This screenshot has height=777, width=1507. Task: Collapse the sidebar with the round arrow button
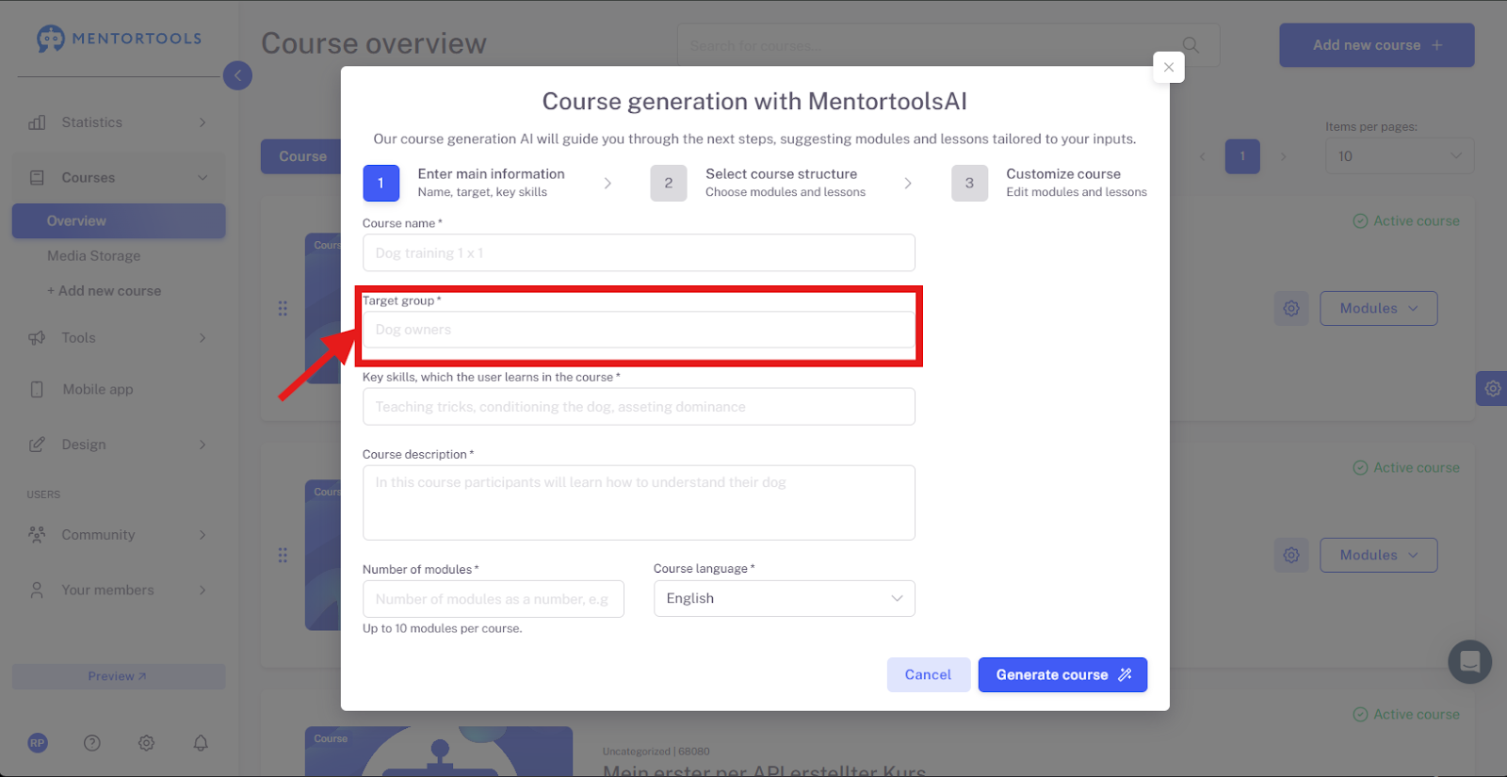tap(237, 75)
